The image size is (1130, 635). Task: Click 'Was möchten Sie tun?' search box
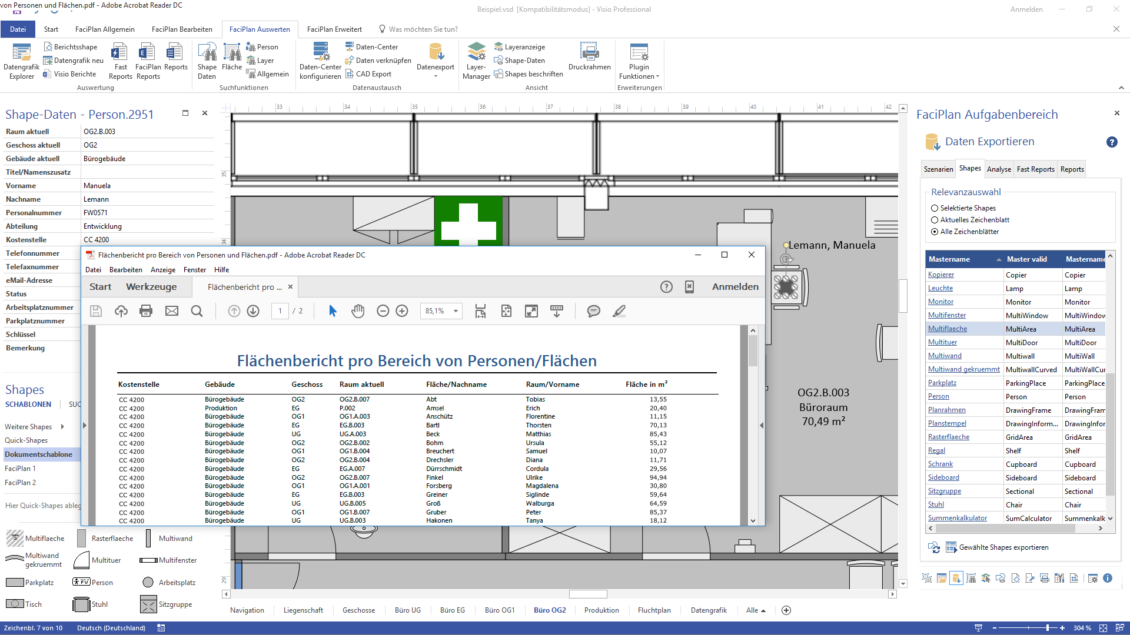pyautogui.click(x=423, y=29)
